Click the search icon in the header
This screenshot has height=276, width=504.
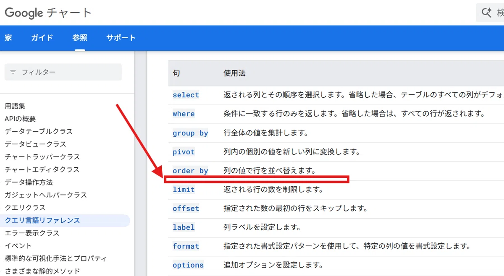pyautogui.click(x=486, y=13)
